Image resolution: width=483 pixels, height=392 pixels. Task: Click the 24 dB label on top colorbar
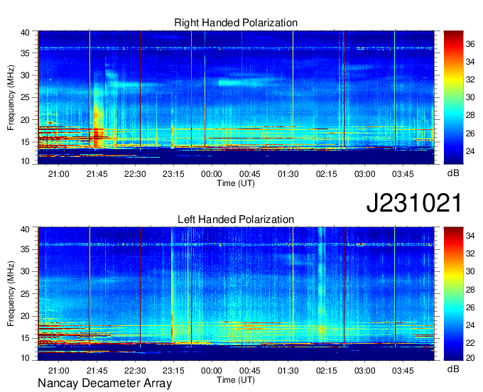(470, 151)
